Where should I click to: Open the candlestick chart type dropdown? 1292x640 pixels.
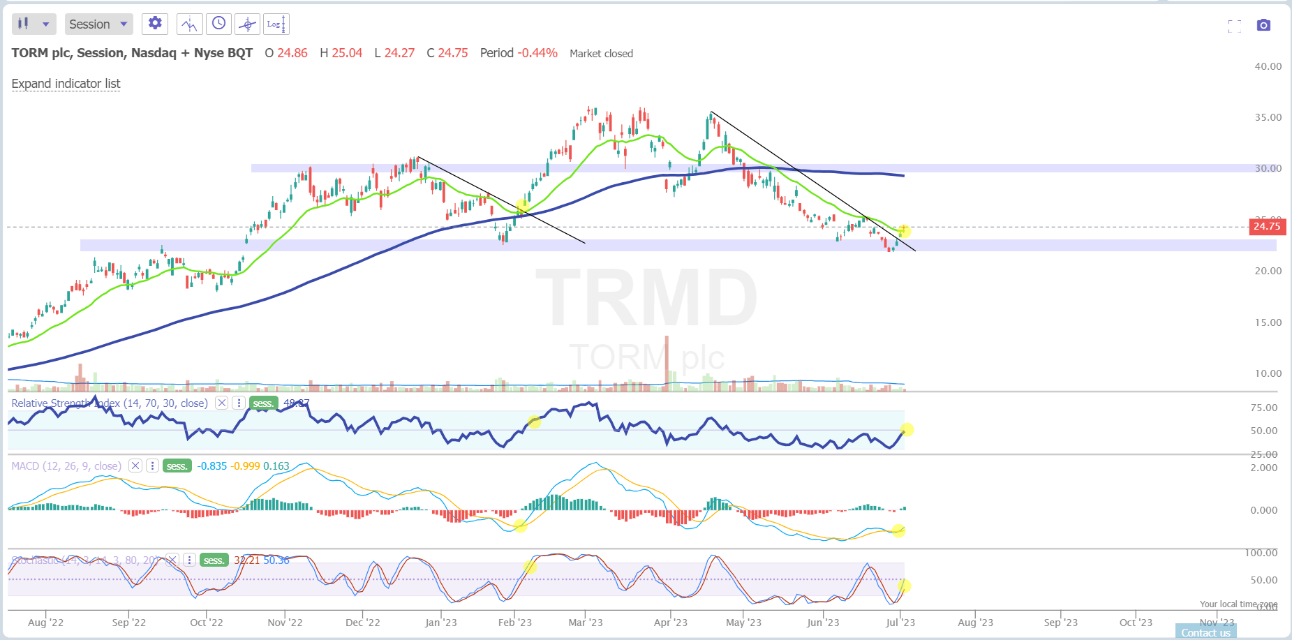[34, 24]
